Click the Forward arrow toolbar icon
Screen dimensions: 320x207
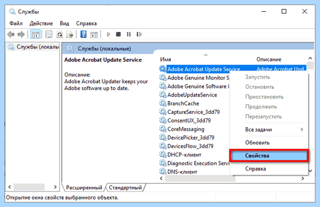click(x=21, y=34)
